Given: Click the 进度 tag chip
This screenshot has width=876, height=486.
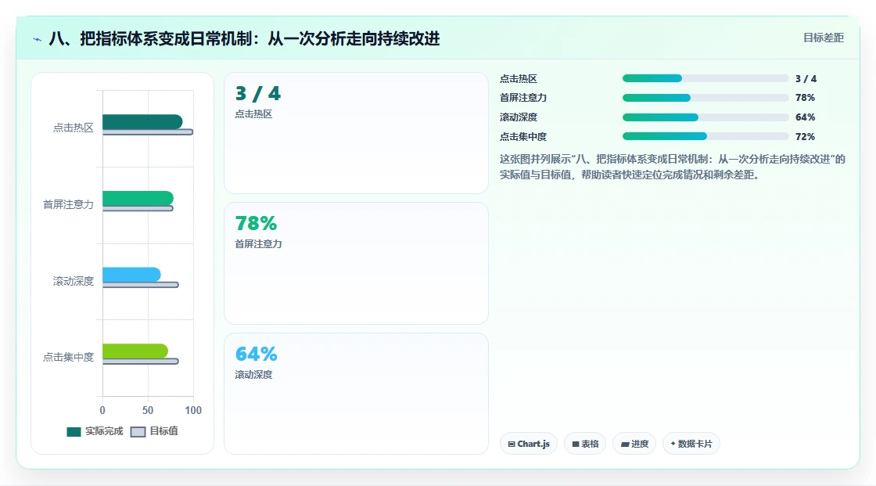Looking at the screenshot, I should click(x=634, y=444).
